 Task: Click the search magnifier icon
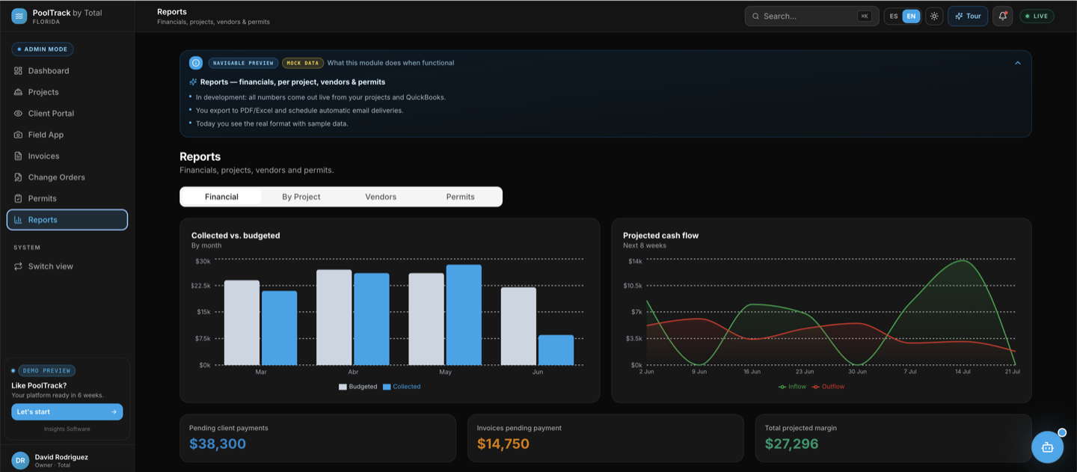[755, 16]
